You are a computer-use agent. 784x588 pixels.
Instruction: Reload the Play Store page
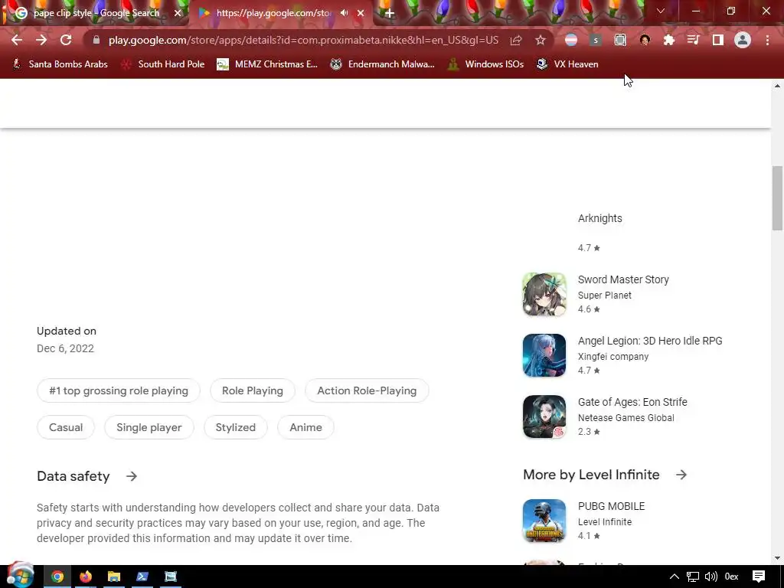66,40
